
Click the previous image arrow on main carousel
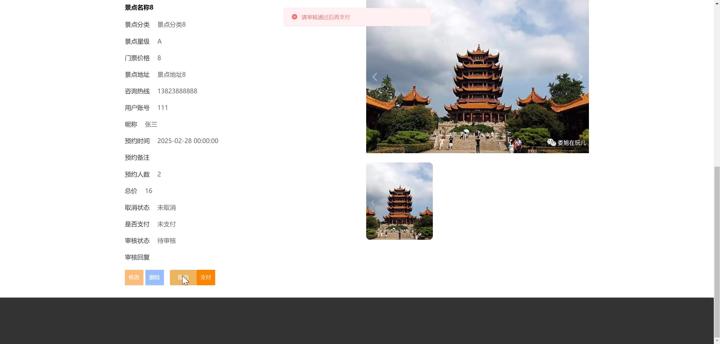pyautogui.click(x=375, y=77)
